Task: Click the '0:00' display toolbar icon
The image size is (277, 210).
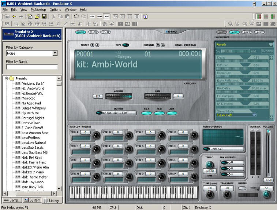Action: (106, 16)
